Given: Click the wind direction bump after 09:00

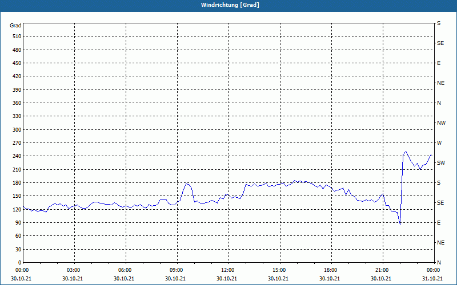Looking at the screenshot, I should coord(187,184).
